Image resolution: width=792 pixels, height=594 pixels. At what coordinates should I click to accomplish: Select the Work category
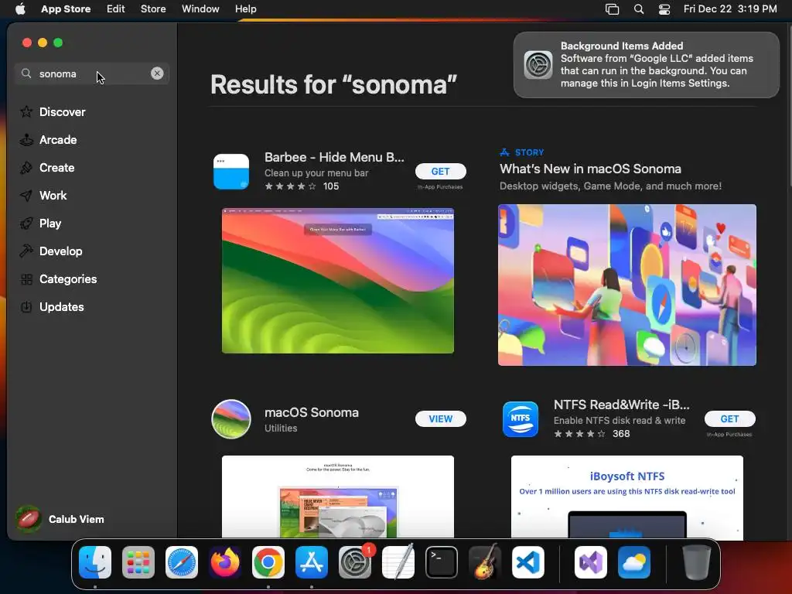pos(43,195)
